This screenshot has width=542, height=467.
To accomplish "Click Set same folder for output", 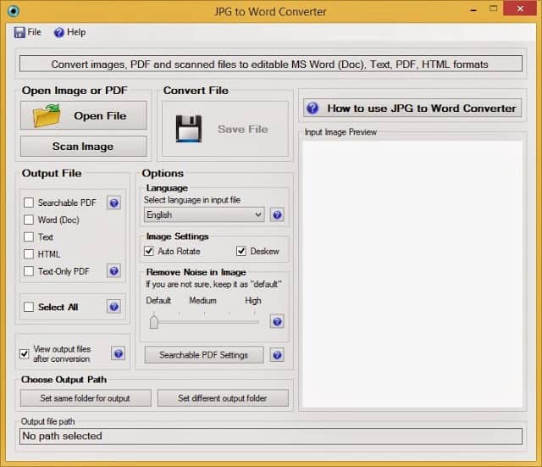I will (x=86, y=398).
